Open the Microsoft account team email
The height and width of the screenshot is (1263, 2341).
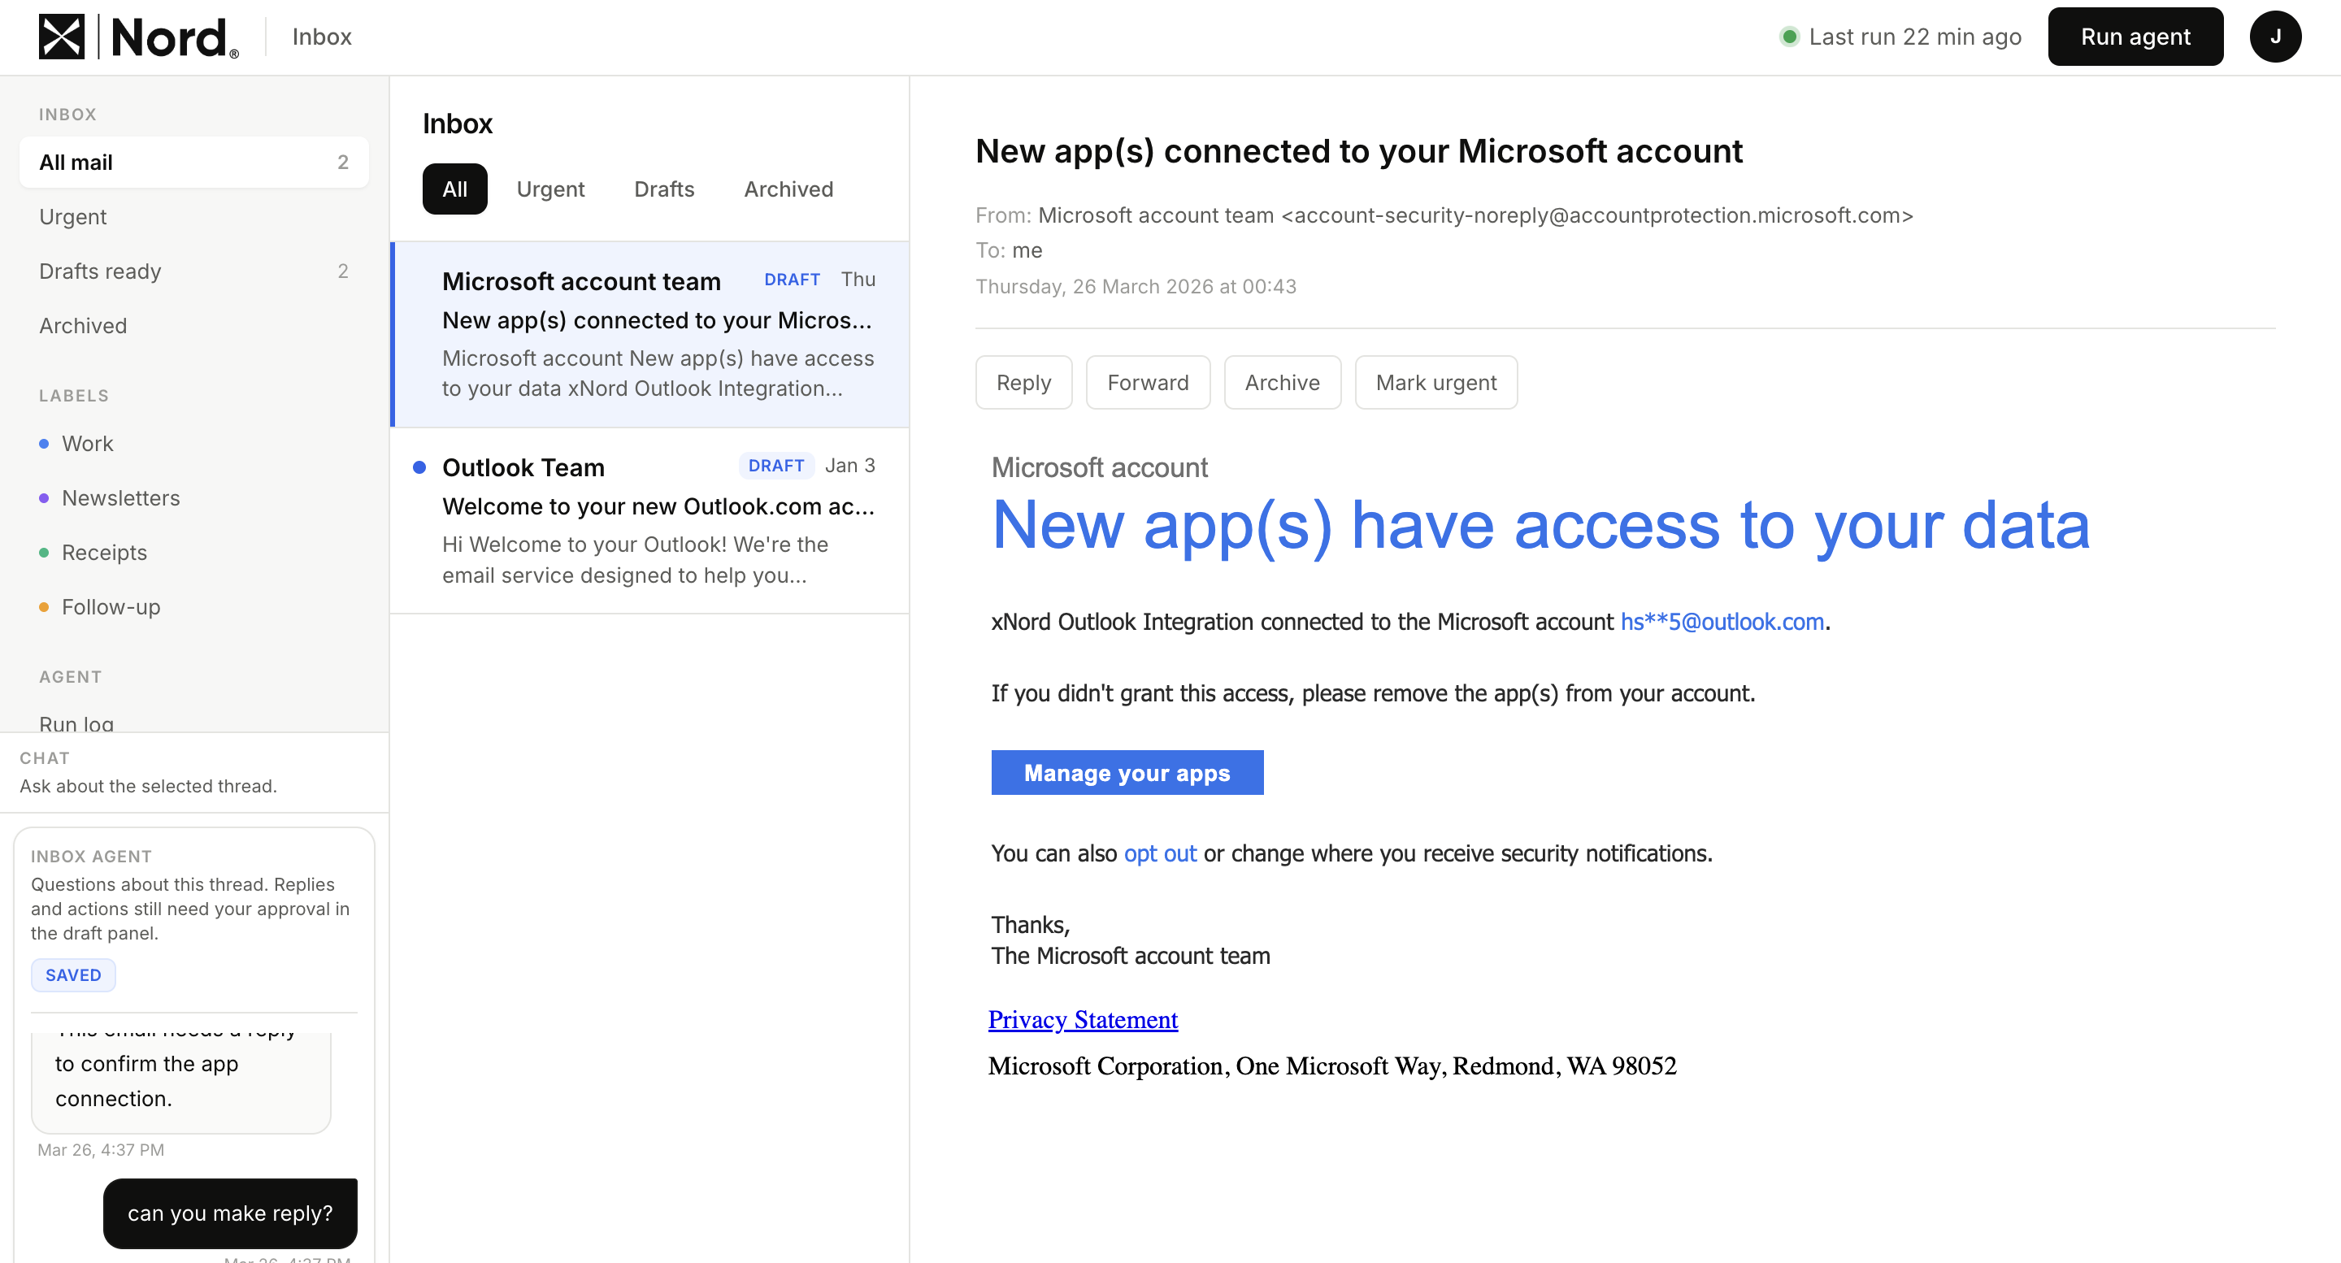(650, 334)
